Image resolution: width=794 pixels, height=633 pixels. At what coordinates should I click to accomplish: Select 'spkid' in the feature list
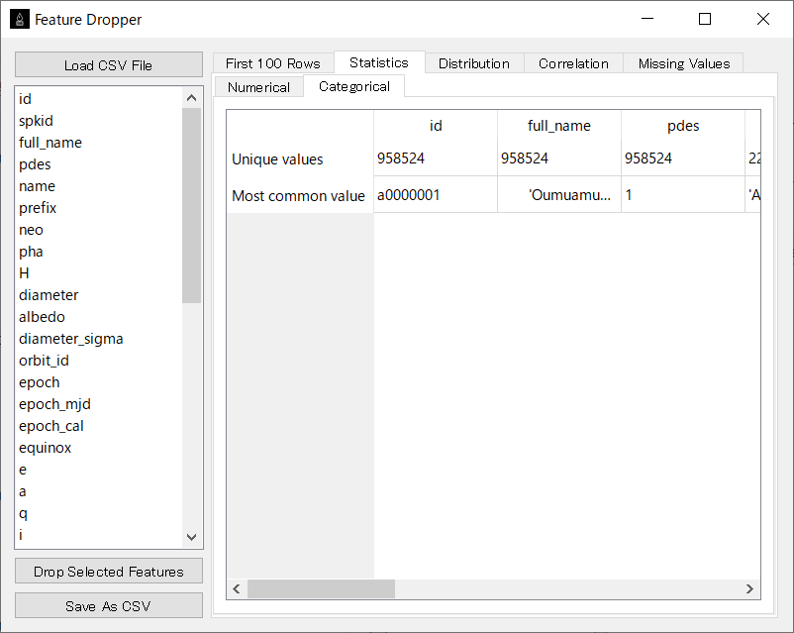[99, 121]
